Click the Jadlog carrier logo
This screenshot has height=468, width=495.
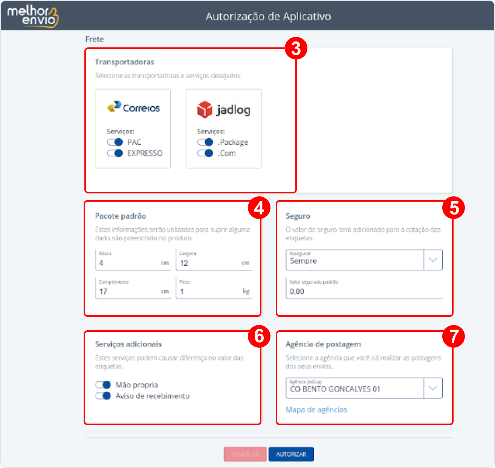point(224,109)
